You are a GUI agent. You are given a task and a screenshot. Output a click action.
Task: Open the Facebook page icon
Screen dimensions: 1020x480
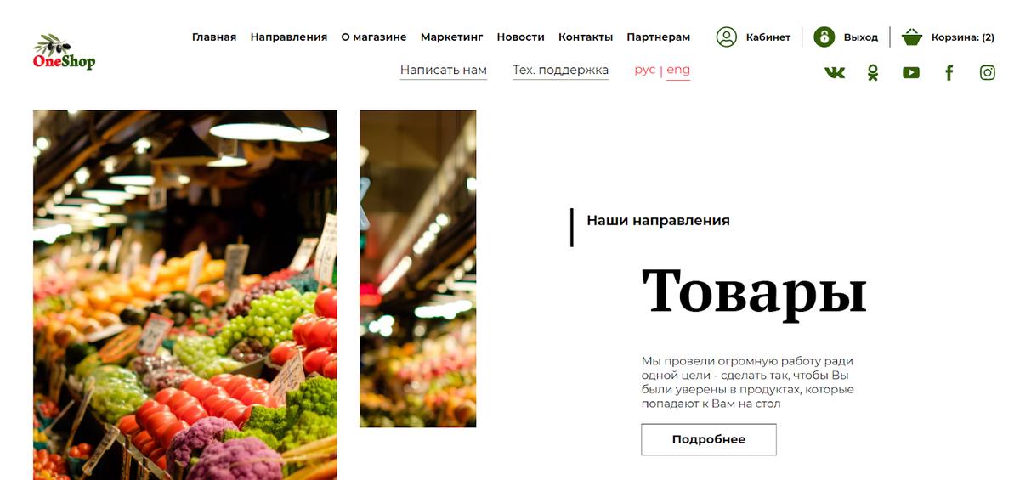(949, 73)
